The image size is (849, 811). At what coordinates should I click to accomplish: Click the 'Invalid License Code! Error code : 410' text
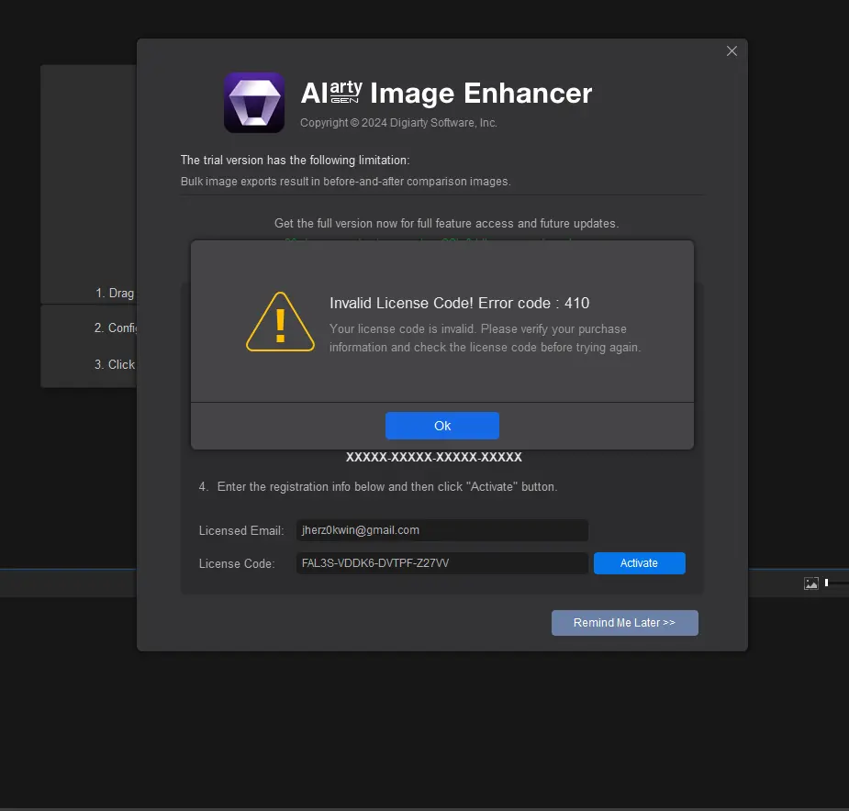459,303
